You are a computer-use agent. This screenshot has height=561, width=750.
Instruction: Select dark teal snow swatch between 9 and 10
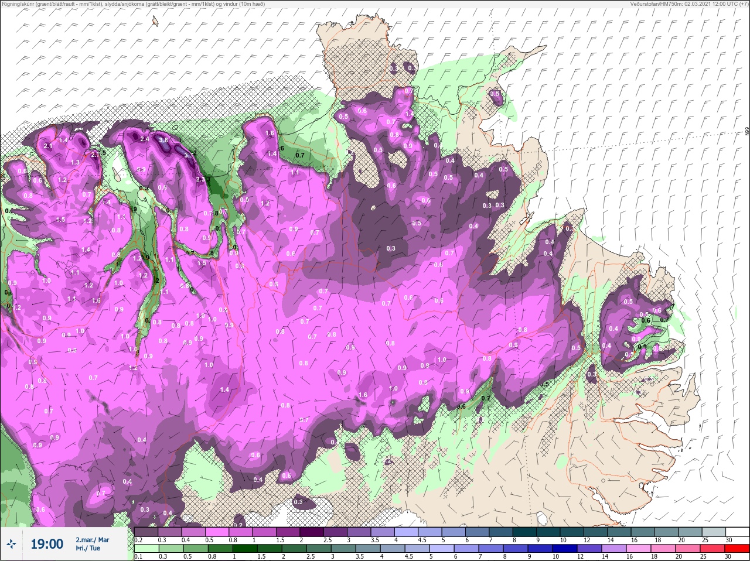pyautogui.click(x=548, y=532)
